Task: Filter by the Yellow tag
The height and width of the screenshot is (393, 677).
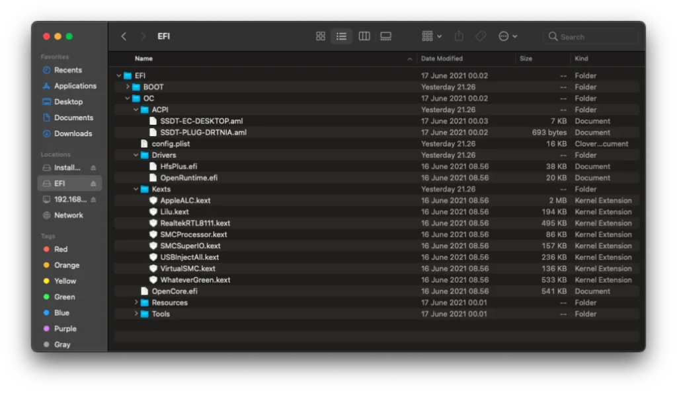Action: [60, 281]
